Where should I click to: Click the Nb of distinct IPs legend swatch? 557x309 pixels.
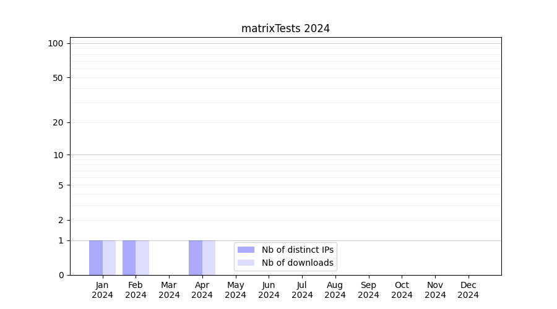click(x=246, y=250)
